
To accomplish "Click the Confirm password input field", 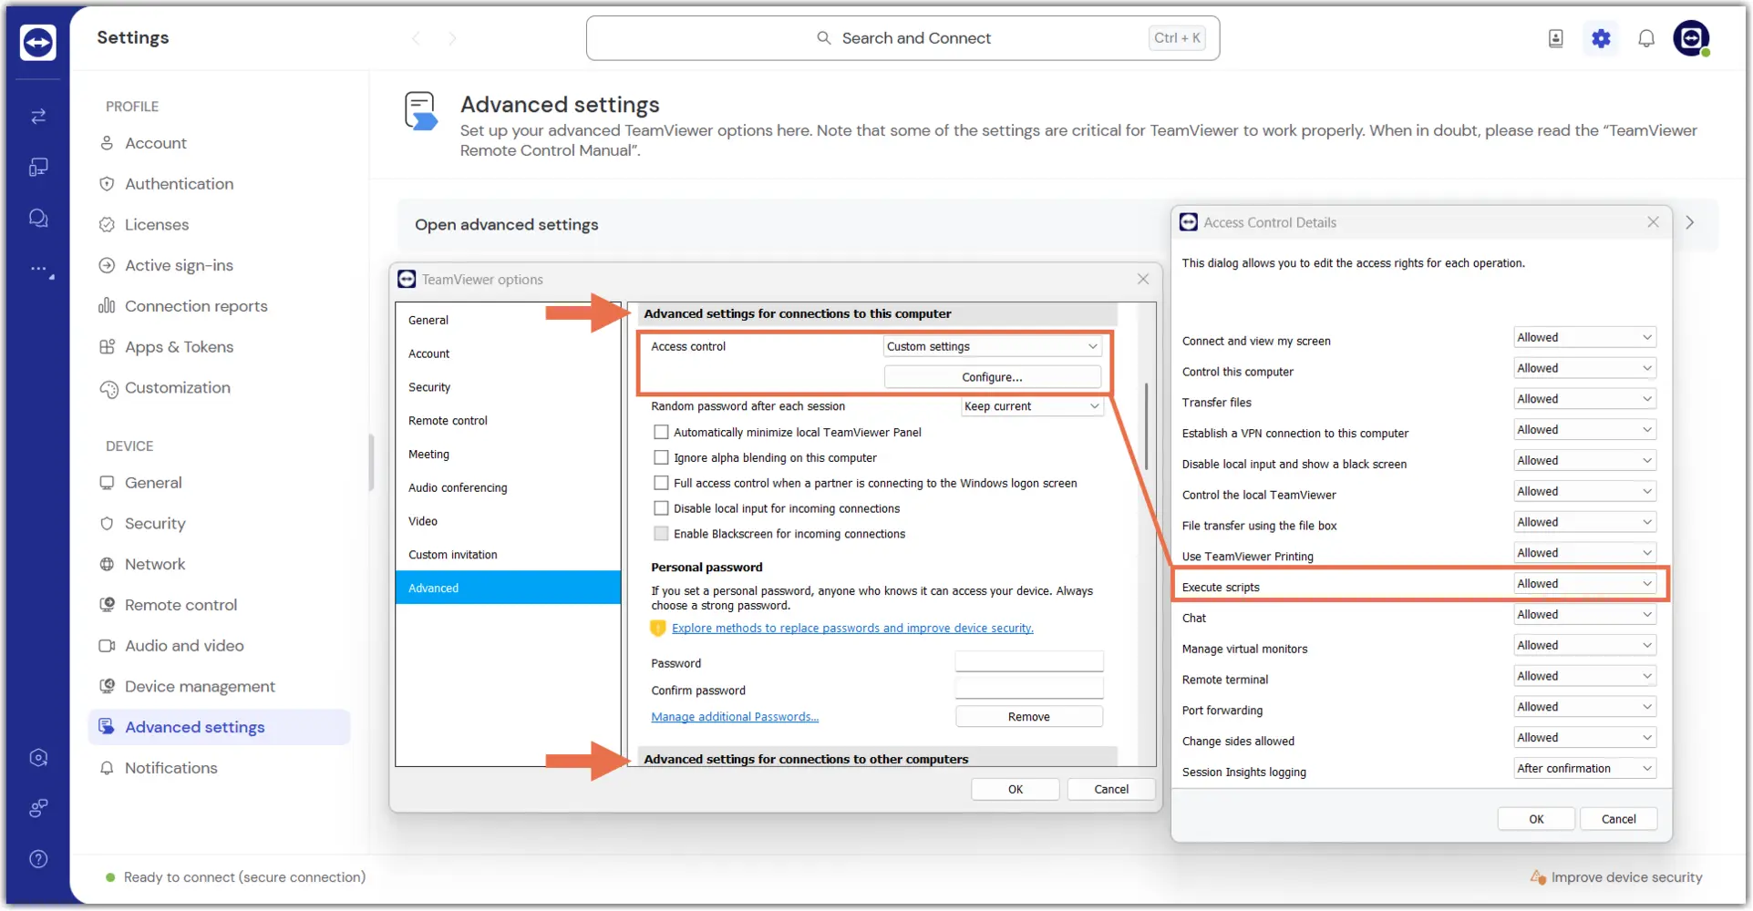I will pyautogui.click(x=1029, y=689).
